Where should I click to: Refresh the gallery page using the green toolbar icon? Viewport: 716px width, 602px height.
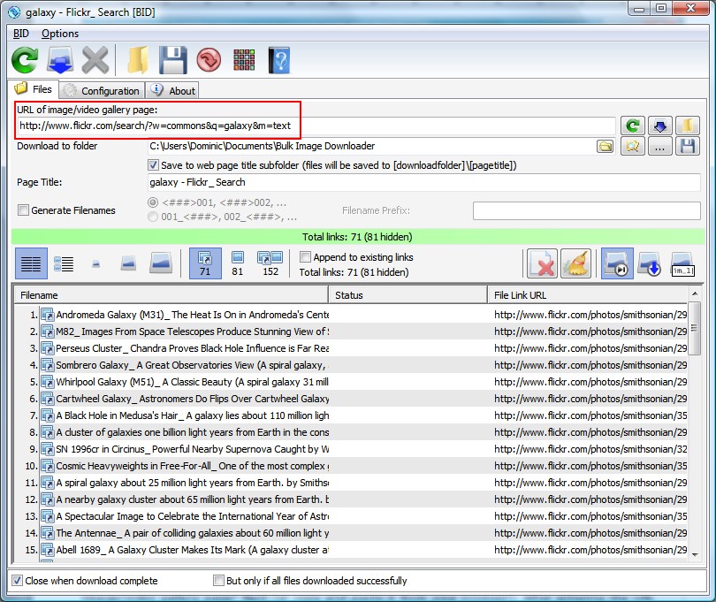point(24,60)
